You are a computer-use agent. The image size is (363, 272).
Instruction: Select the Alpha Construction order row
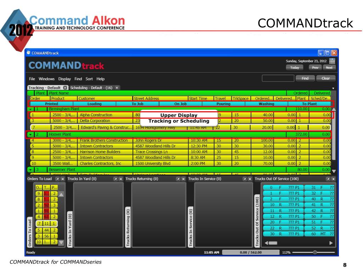tap(180, 115)
